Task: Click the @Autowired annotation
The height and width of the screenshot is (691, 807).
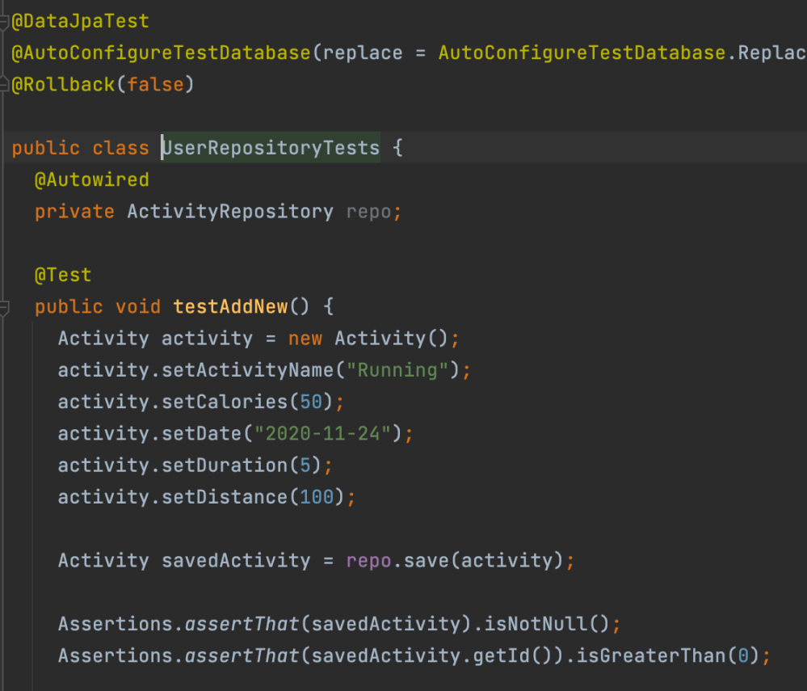Action: (91, 179)
